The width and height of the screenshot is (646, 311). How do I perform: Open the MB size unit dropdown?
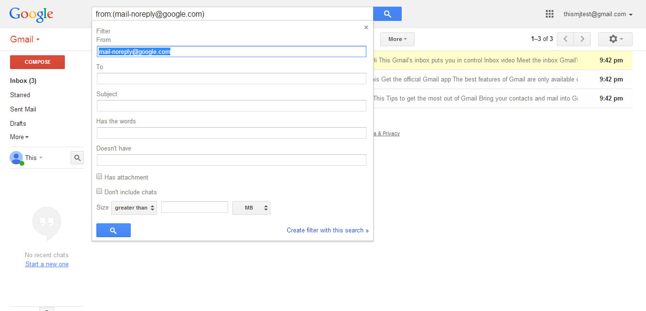251,208
